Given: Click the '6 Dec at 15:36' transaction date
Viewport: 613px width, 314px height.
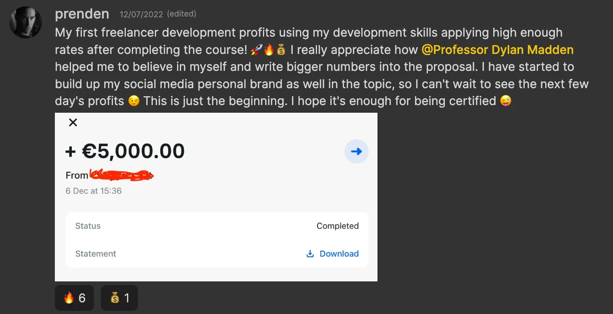Looking at the screenshot, I should 94,191.
